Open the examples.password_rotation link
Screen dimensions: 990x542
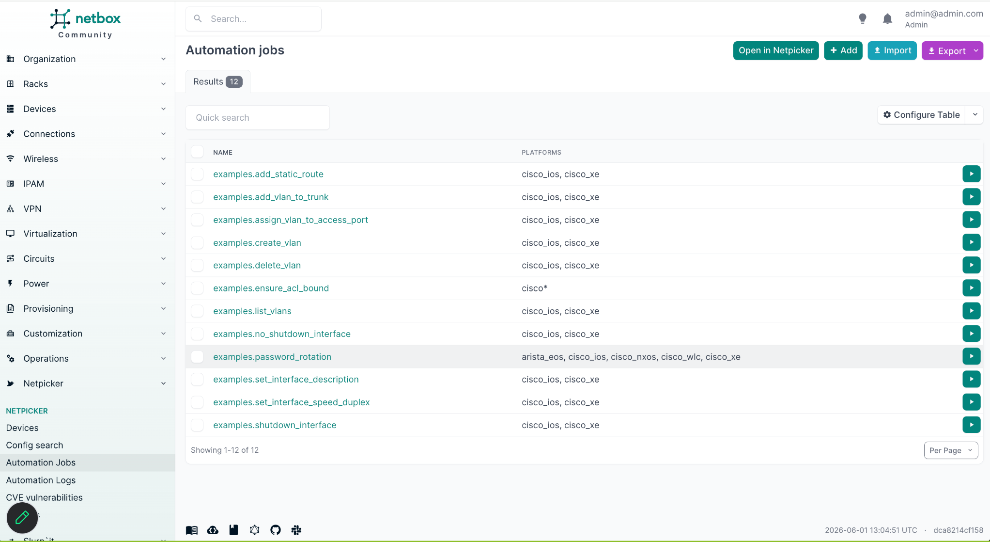coord(272,357)
